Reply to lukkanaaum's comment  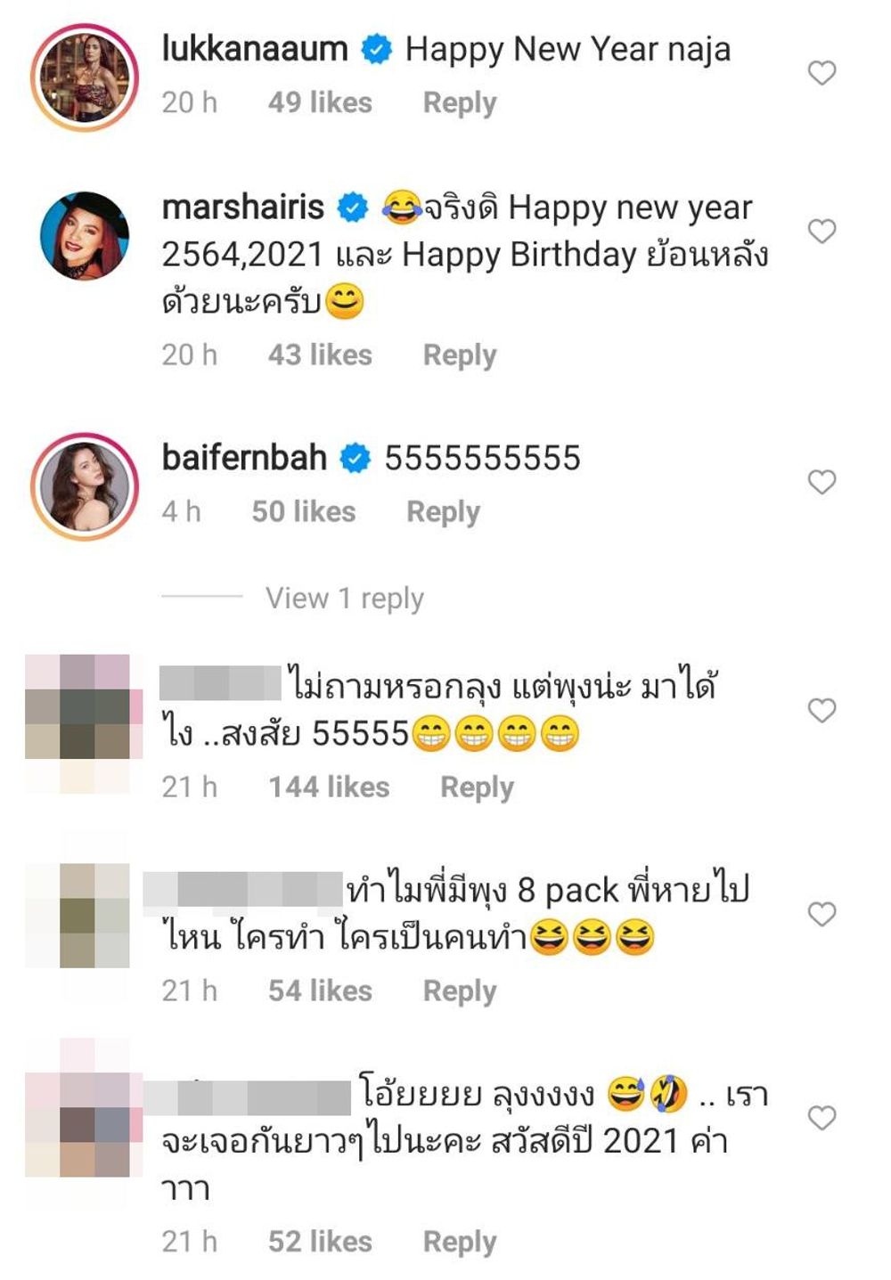point(460,102)
